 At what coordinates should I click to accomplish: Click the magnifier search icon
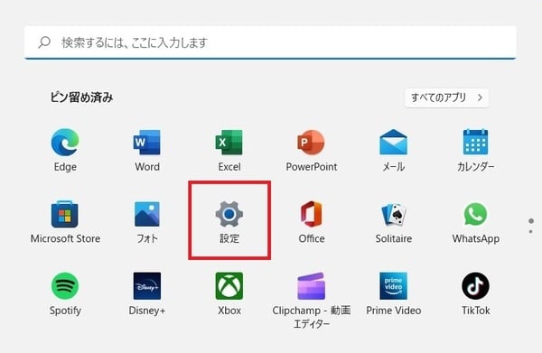(x=44, y=42)
